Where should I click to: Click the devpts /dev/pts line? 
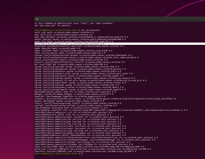pyautogui.click(x=80, y=39)
